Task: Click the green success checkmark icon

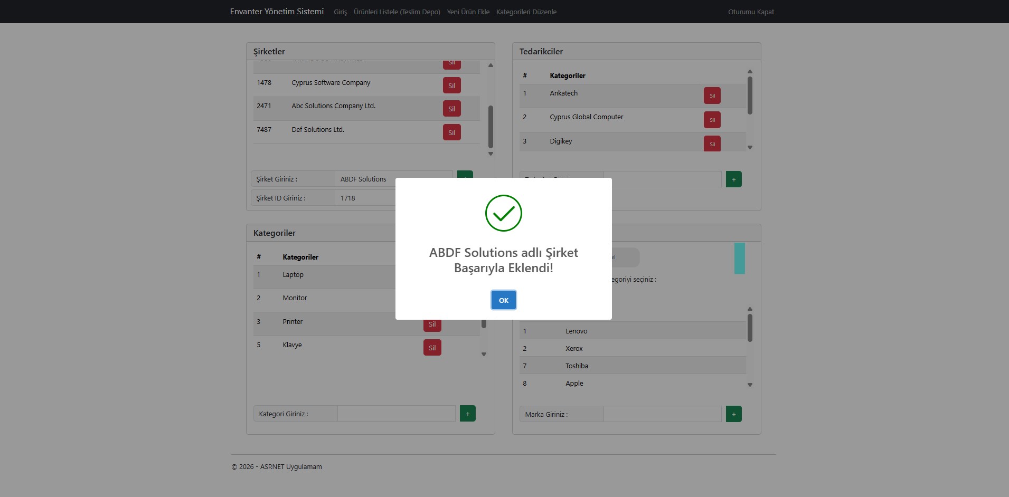Action: pos(503,213)
